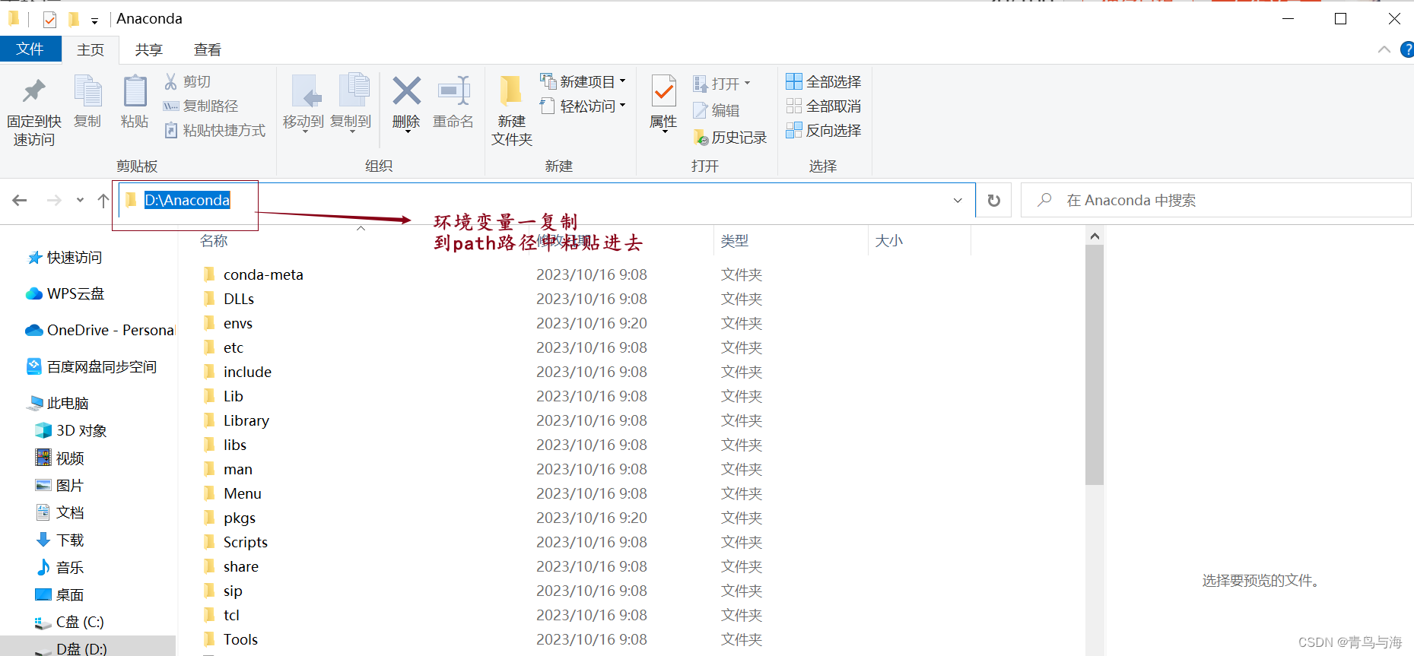
Task: Click the search Anaconda (在 Anaconda 中搜索) box
Action: coord(1215,200)
